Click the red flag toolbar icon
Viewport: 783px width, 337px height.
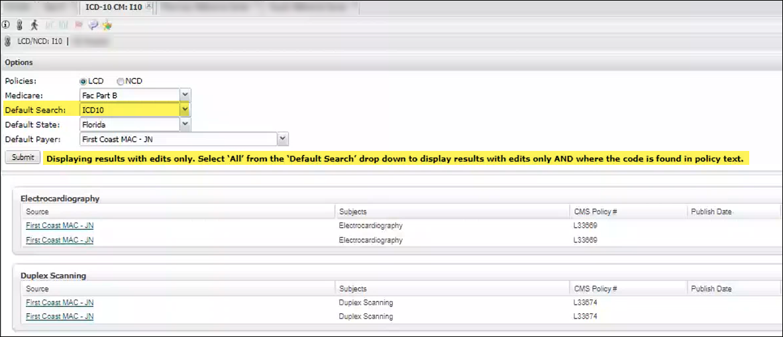[x=79, y=25]
